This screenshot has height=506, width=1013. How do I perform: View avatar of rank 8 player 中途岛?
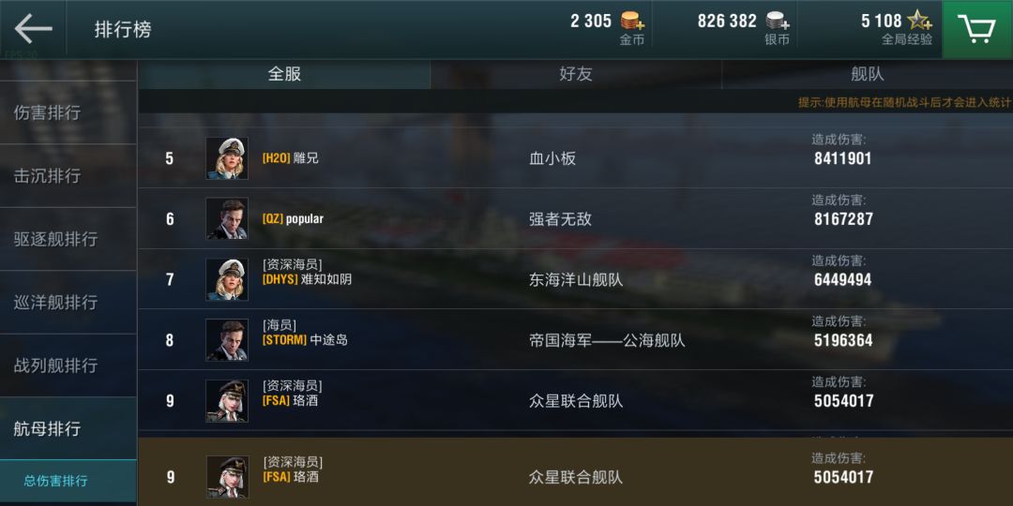[227, 339]
